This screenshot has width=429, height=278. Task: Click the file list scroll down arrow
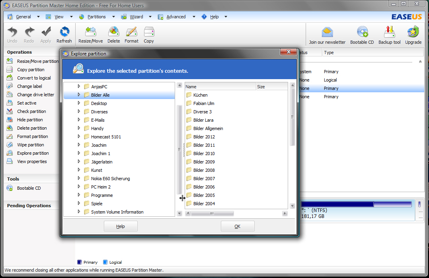click(292, 206)
